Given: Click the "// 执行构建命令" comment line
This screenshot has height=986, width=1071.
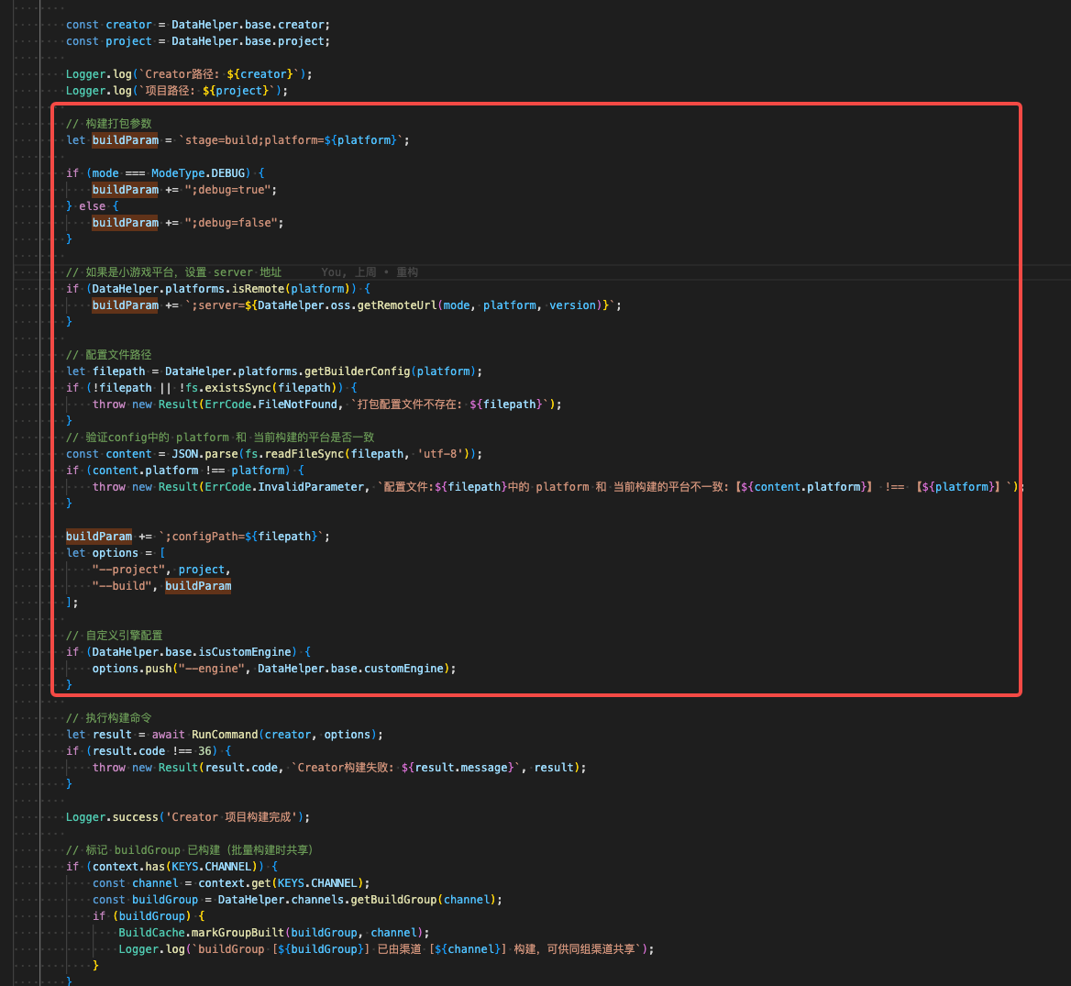Looking at the screenshot, I should 109,718.
